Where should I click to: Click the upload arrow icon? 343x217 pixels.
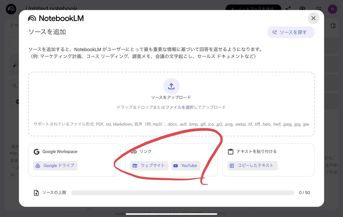pyautogui.click(x=171, y=86)
